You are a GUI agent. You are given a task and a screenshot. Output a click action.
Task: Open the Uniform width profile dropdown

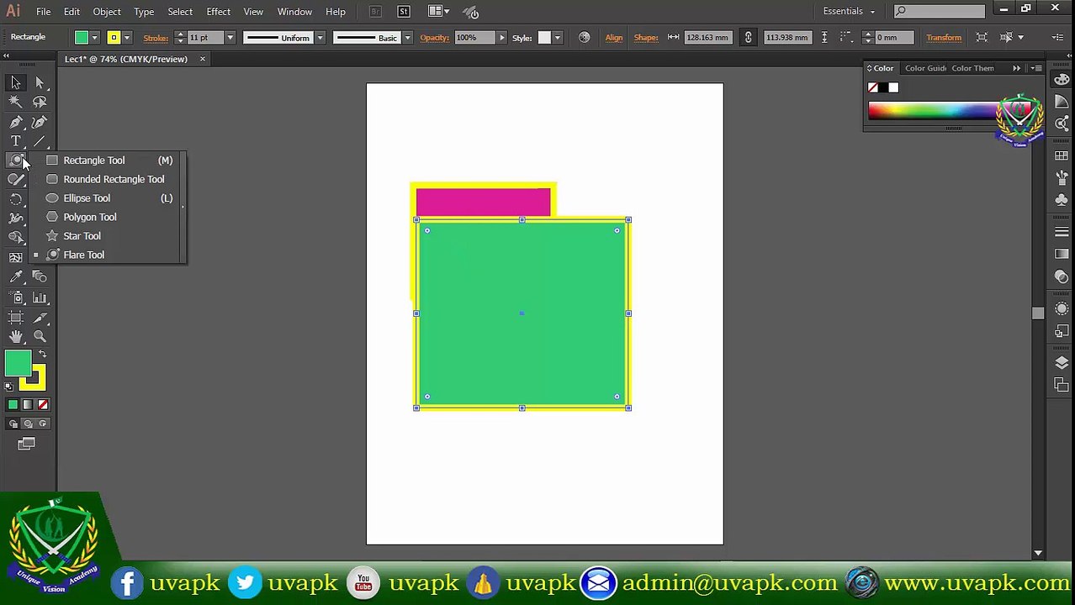[x=320, y=38]
